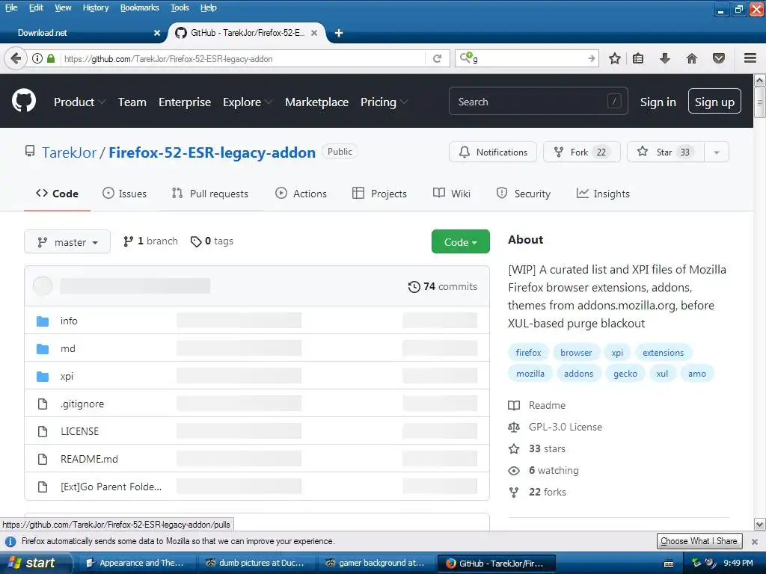Open the Firefox hamburger menu

coord(750,58)
